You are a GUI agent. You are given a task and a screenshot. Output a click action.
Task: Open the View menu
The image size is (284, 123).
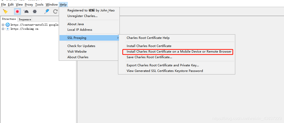pos(19,5)
